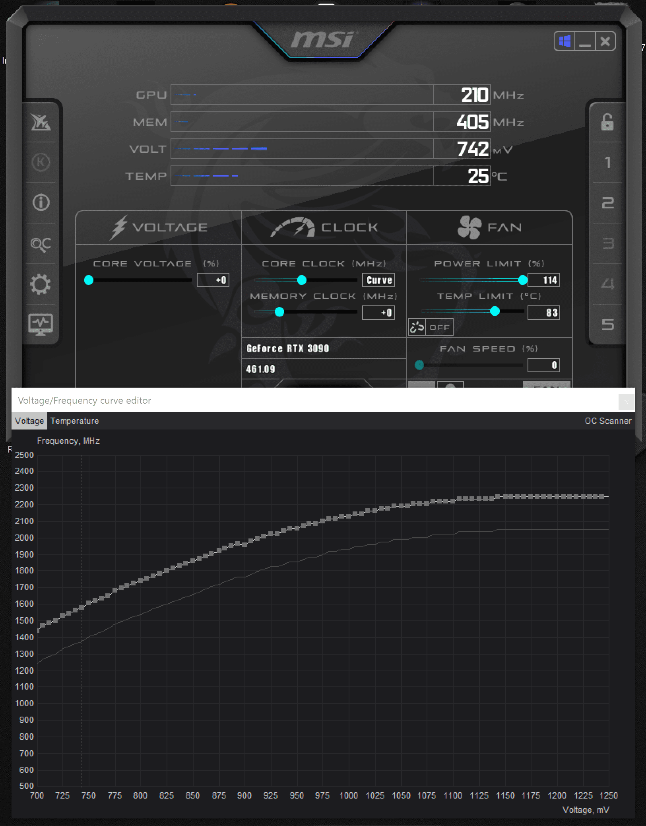Click the memory clock +0 value field
Viewport: 646px width, 826px height.
(378, 313)
